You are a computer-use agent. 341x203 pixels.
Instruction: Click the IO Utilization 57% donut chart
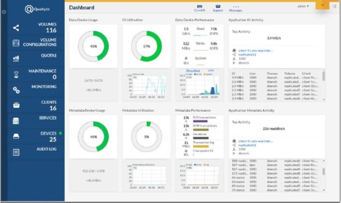pos(147,46)
